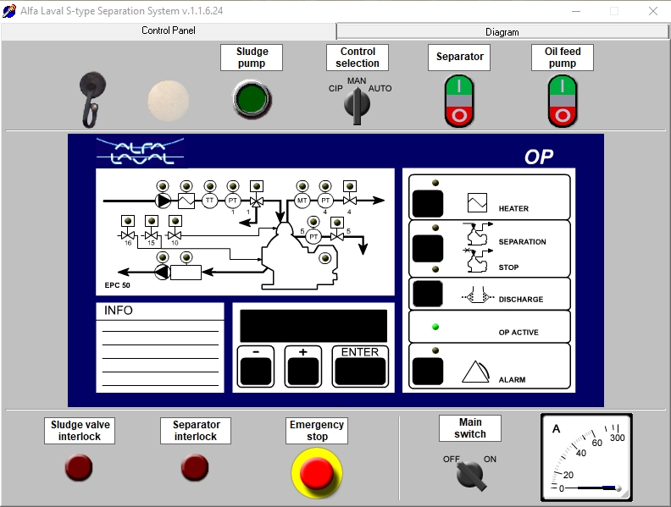Image resolution: width=671 pixels, height=507 pixels.
Task: Click the round beige lamp button
Action: (x=169, y=101)
